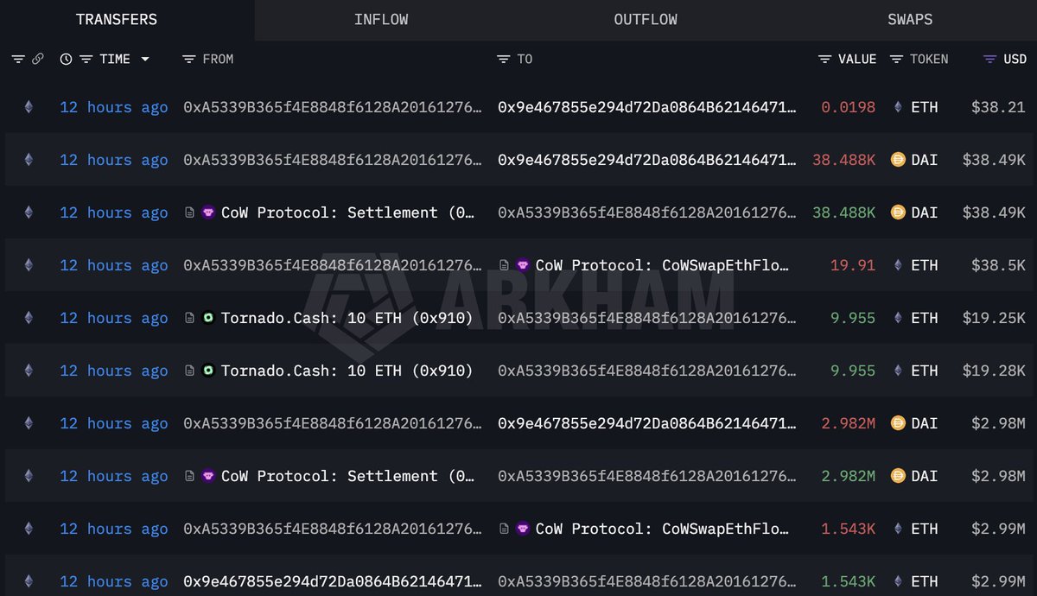Image resolution: width=1037 pixels, height=596 pixels.
Task: Click the DAI token icon in $38.49K red-value row
Action: click(898, 161)
